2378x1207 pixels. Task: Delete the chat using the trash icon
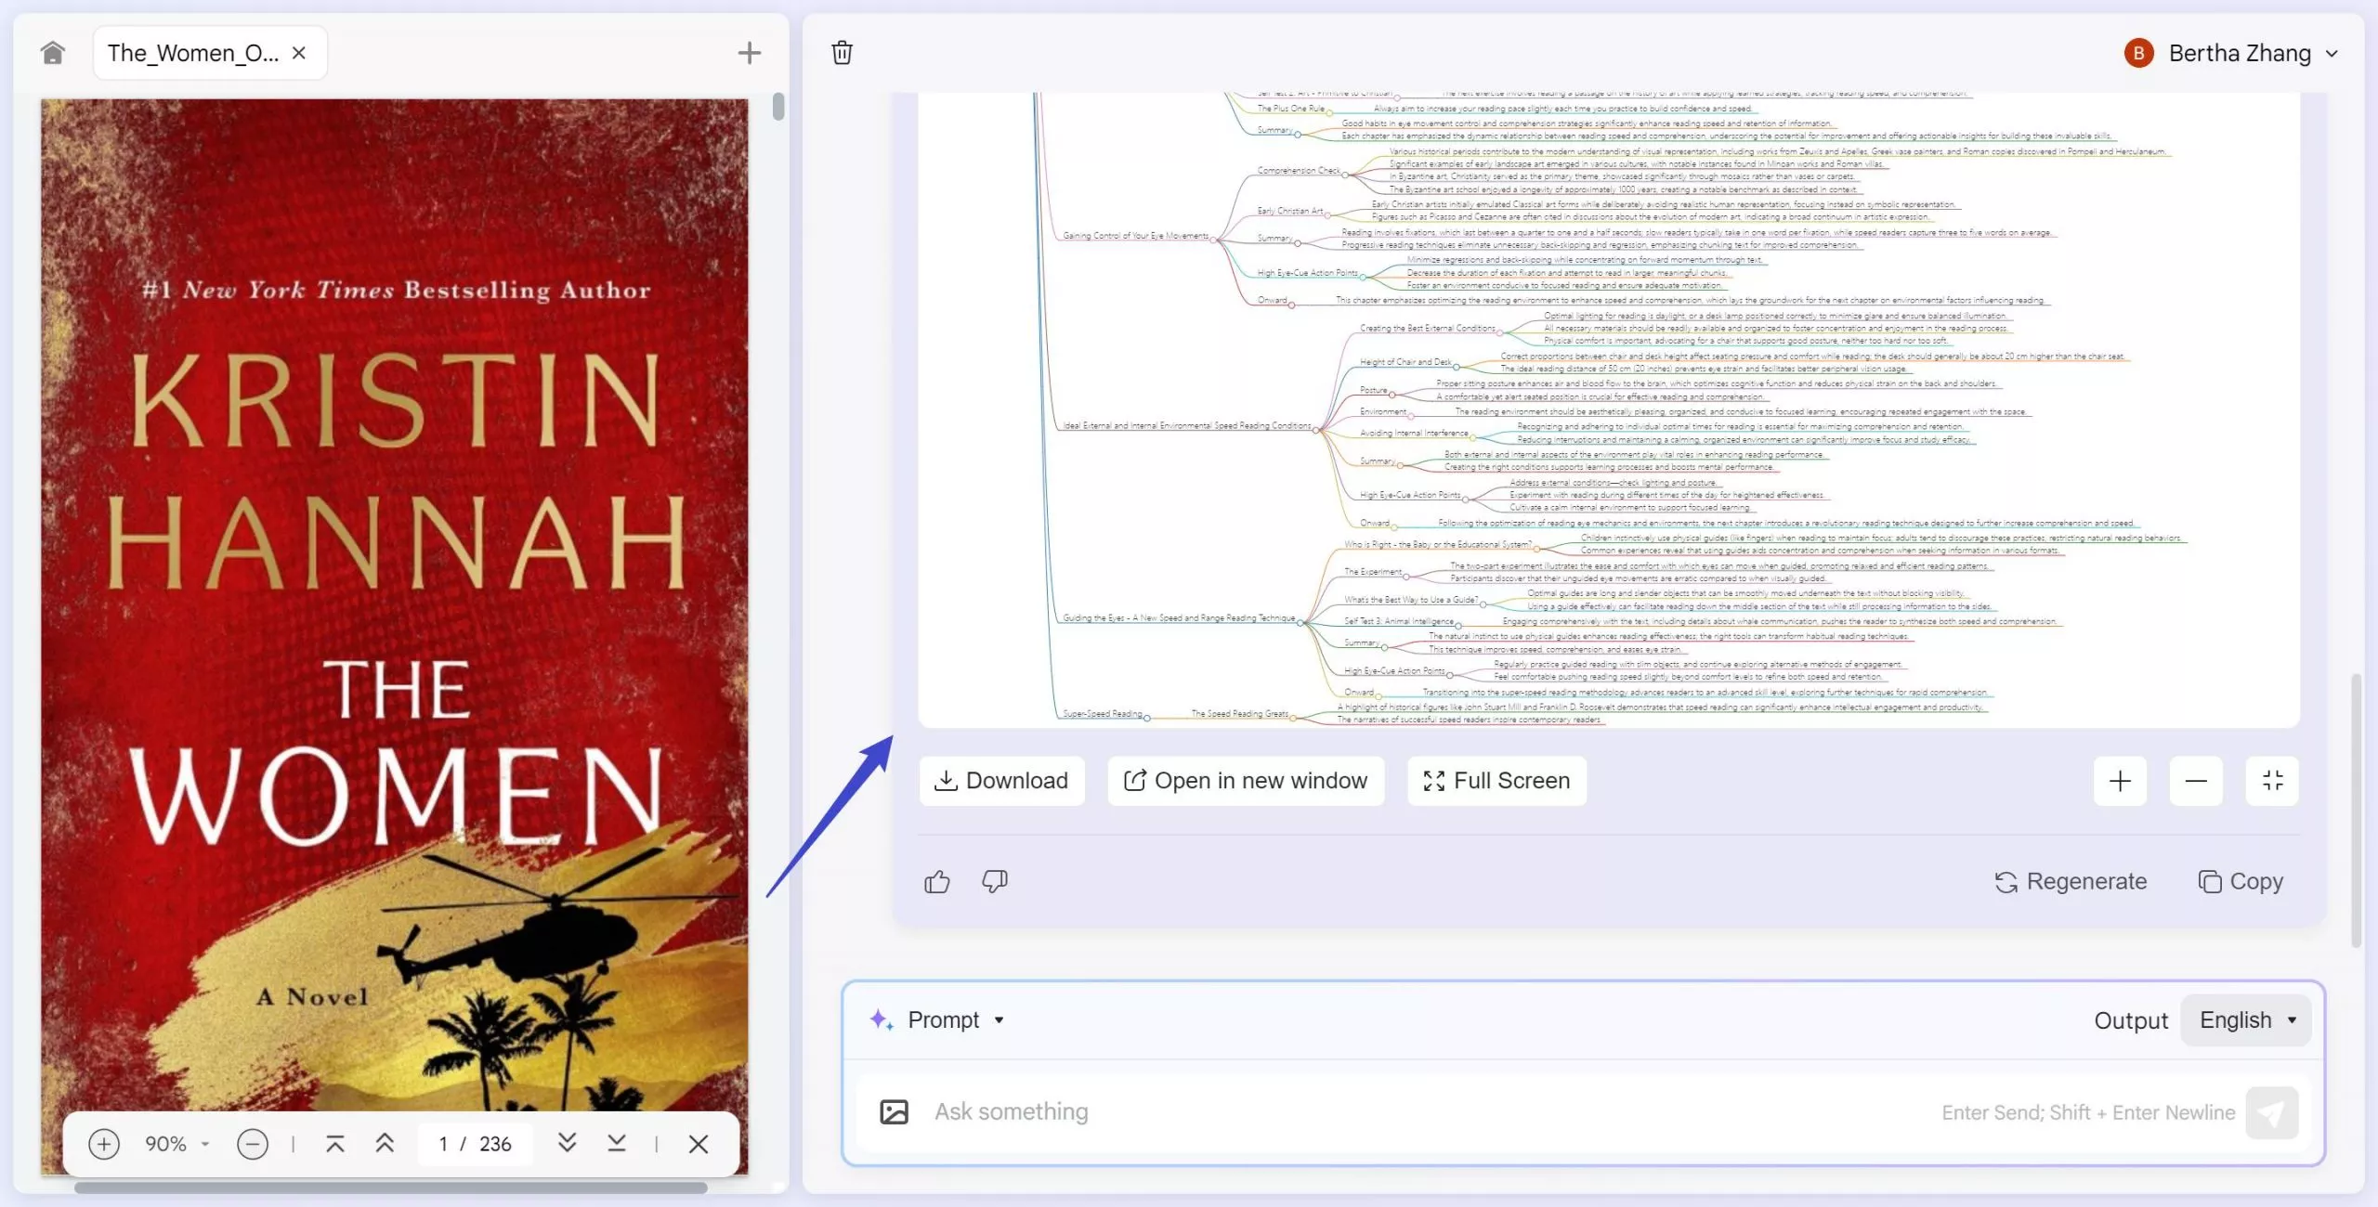pyautogui.click(x=842, y=53)
